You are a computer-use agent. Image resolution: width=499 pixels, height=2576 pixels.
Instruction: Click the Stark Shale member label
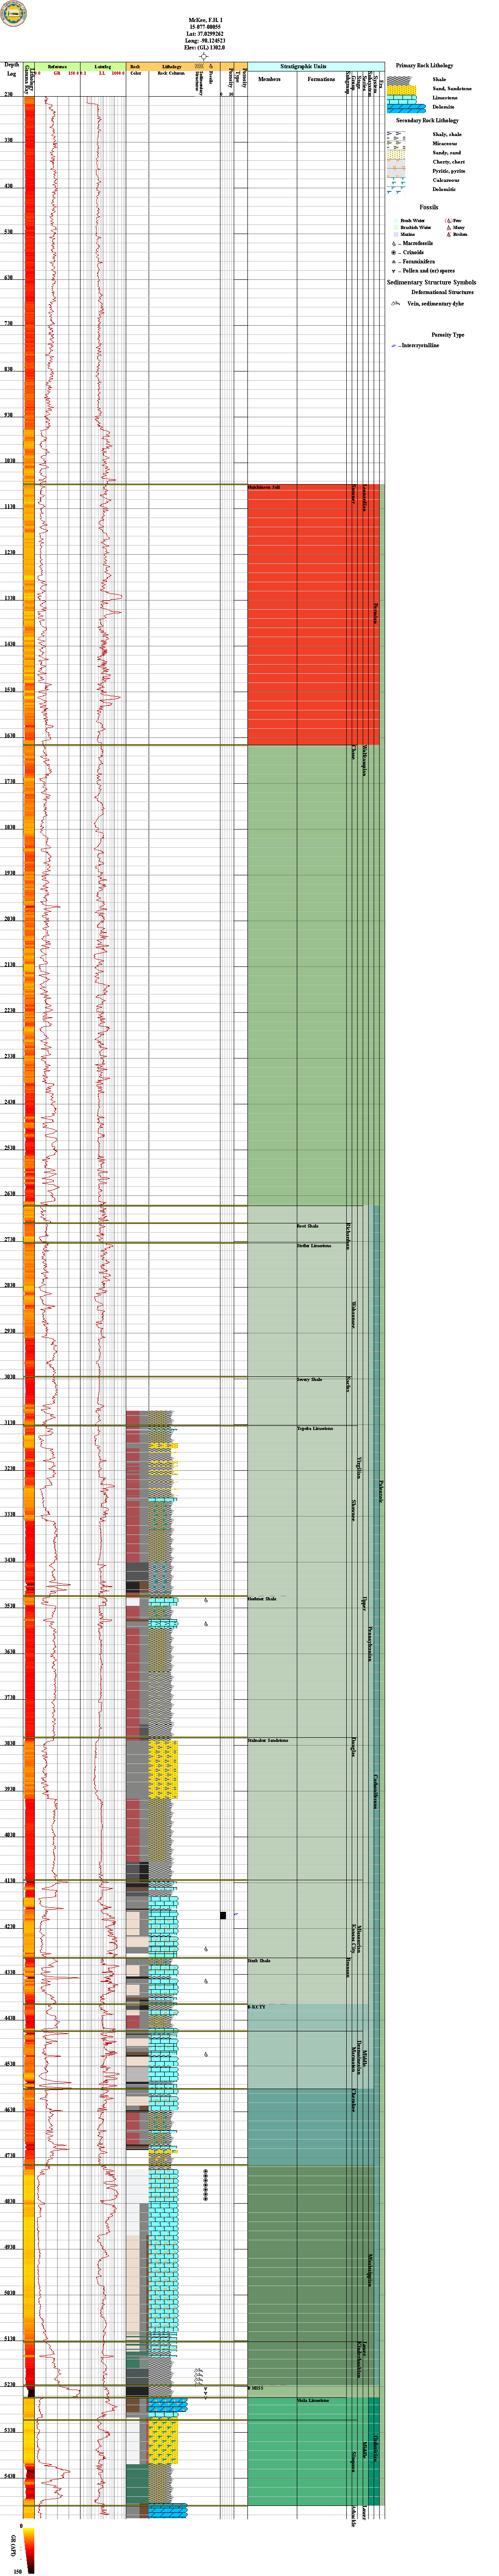tap(258, 1961)
